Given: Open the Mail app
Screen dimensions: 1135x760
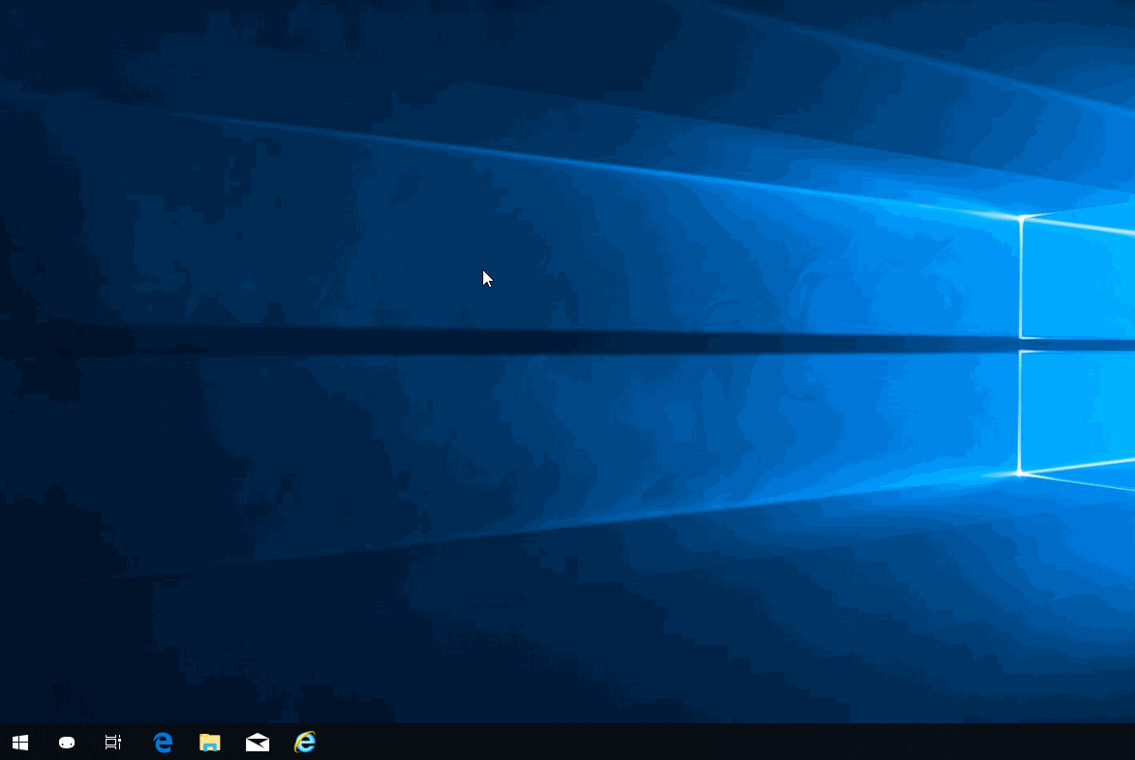Looking at the screenshot, I should (x=258, y=743).
